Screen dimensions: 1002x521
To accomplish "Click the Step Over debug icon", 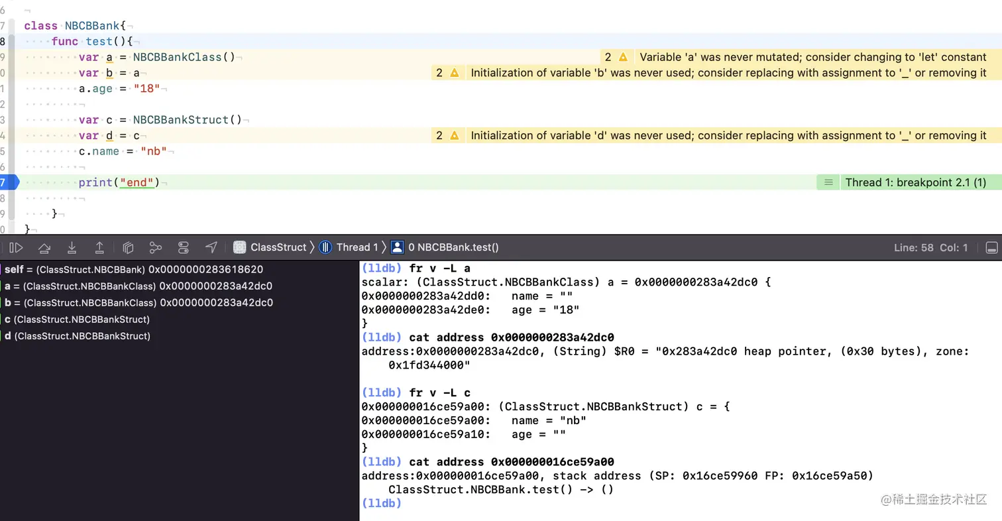I will (44, 247).
